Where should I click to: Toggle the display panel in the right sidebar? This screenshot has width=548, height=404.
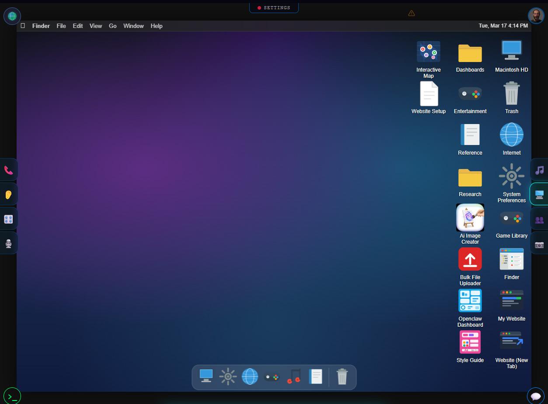[x=540, y=194]
